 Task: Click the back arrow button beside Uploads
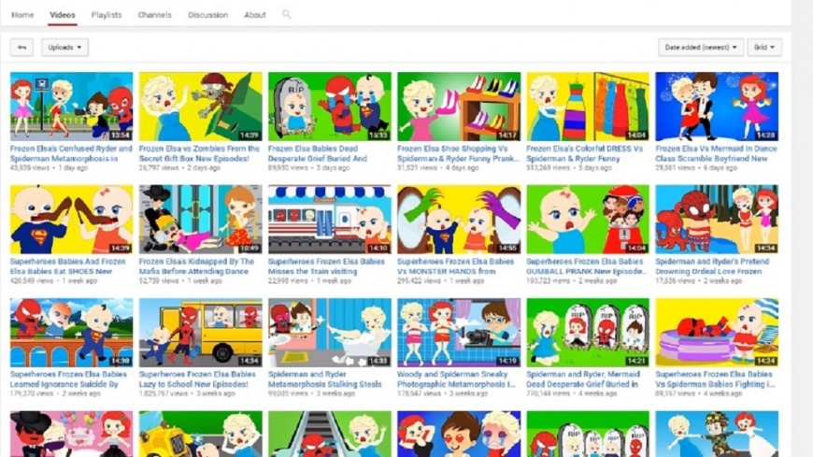pos(21,48)
